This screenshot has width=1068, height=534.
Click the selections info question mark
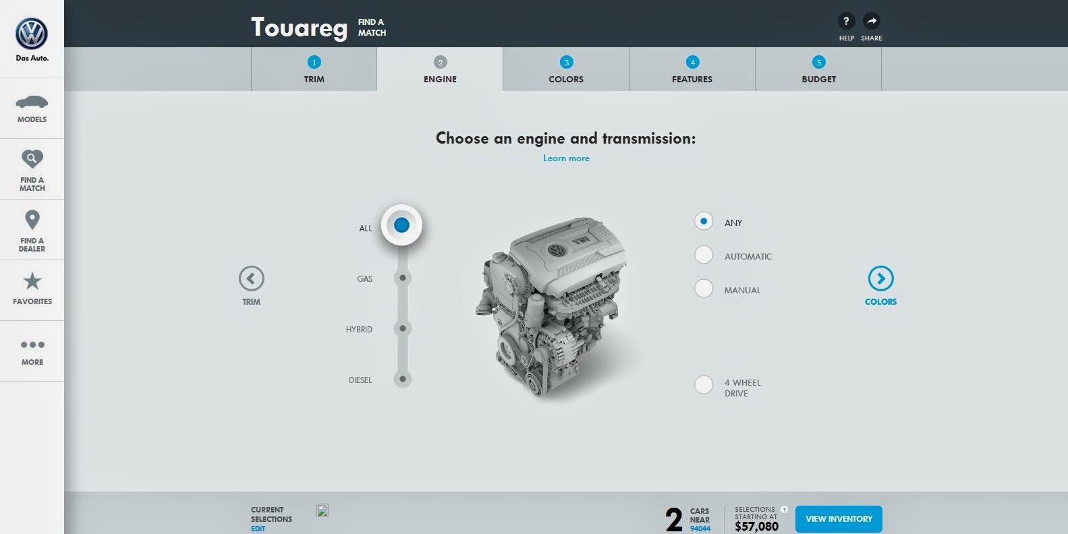(x=784, y=510)
